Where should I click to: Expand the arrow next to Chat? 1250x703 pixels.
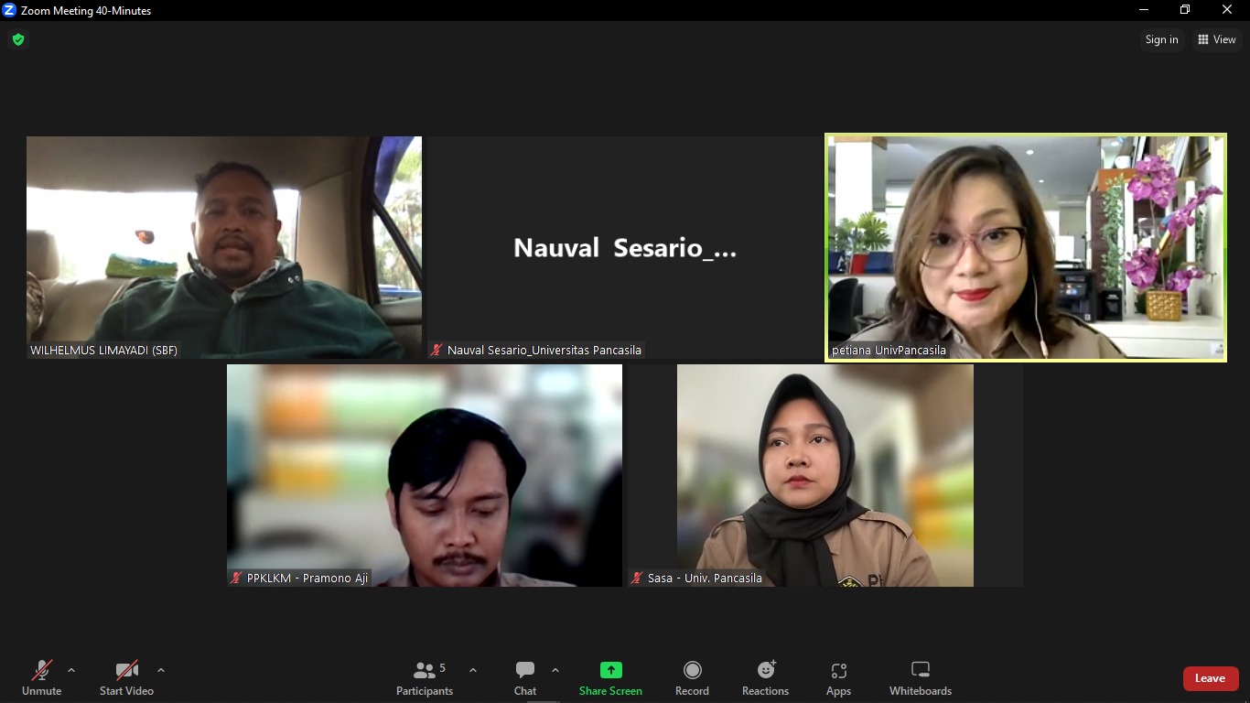coord(555,670)
